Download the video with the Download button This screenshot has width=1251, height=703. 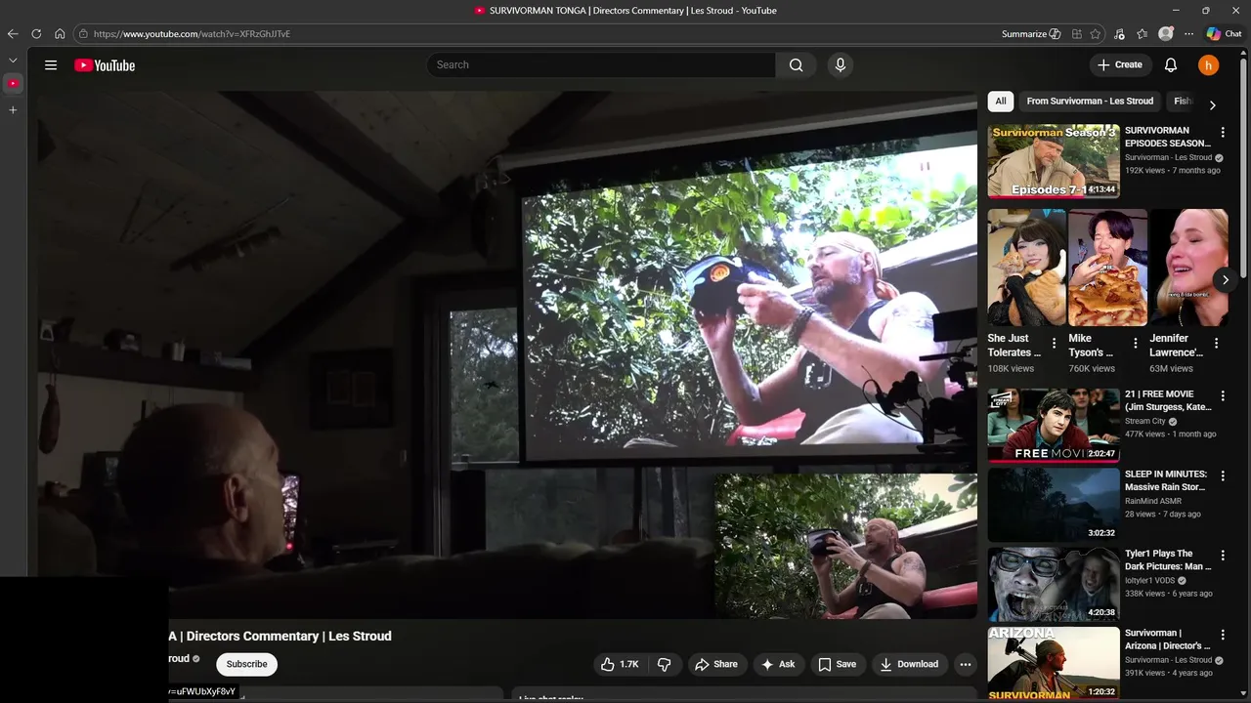(910, 664)
